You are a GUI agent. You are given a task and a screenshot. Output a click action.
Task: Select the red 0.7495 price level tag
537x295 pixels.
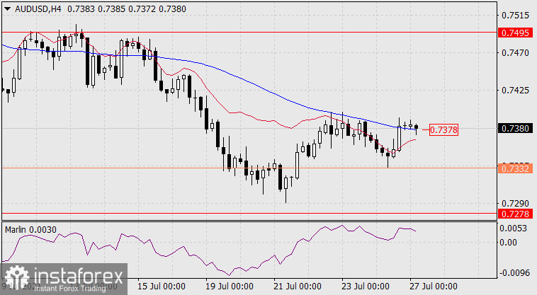(x=514, y=33)
